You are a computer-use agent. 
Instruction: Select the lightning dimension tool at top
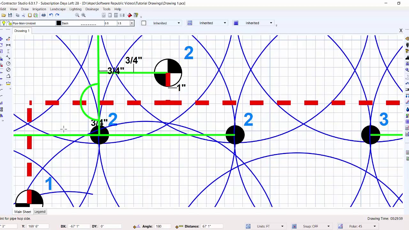8,39
